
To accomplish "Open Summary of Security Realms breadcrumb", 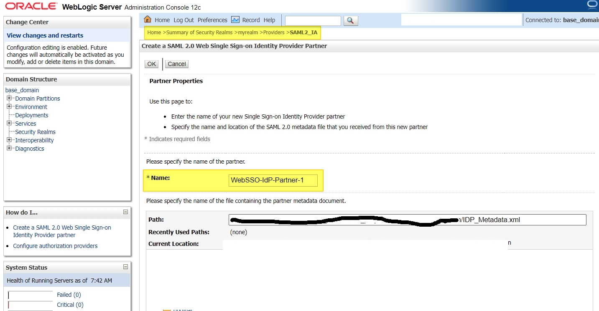I will [199, 32].
